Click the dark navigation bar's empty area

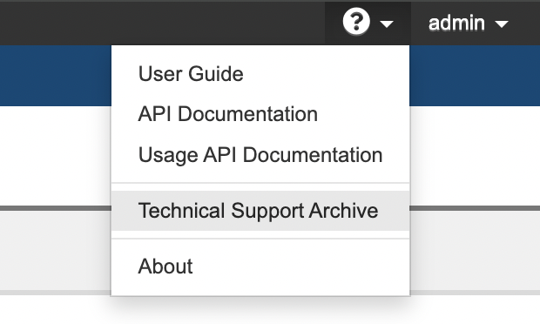coord(162,24)
